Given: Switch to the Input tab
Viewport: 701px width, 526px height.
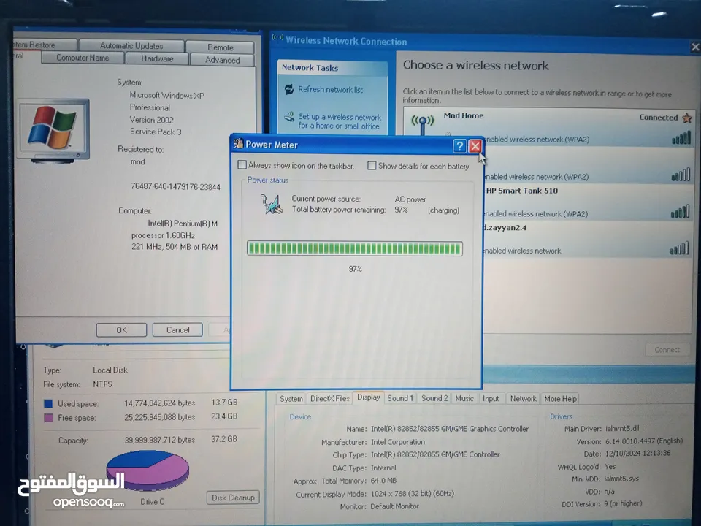Looking at the screenshot, I should point(491,399).
